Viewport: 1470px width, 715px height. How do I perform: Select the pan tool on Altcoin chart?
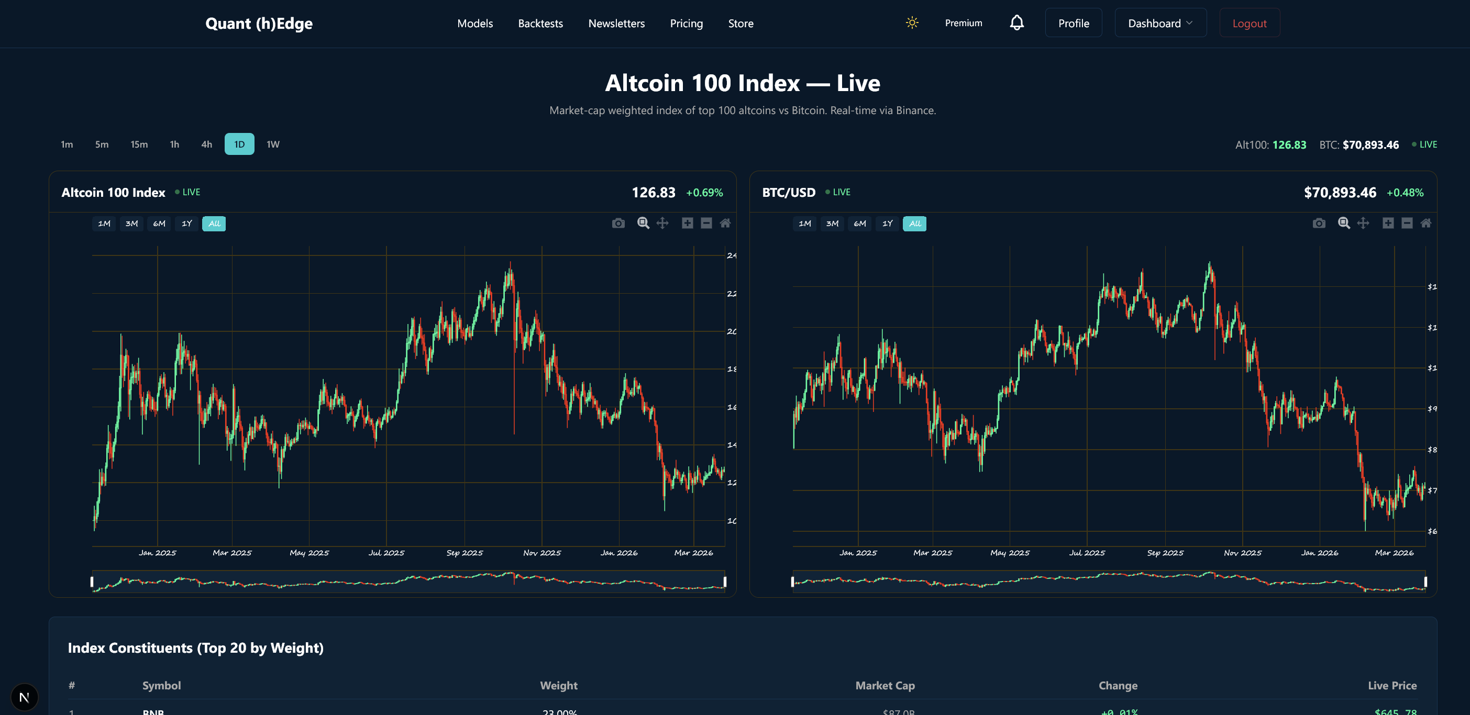[662, 223]
